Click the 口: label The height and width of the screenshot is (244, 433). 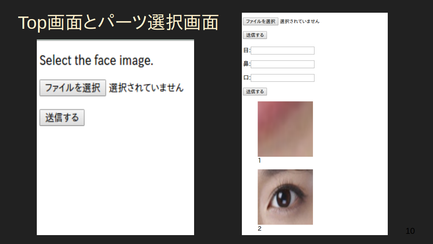pyautogui.click(x=247, y=78)
